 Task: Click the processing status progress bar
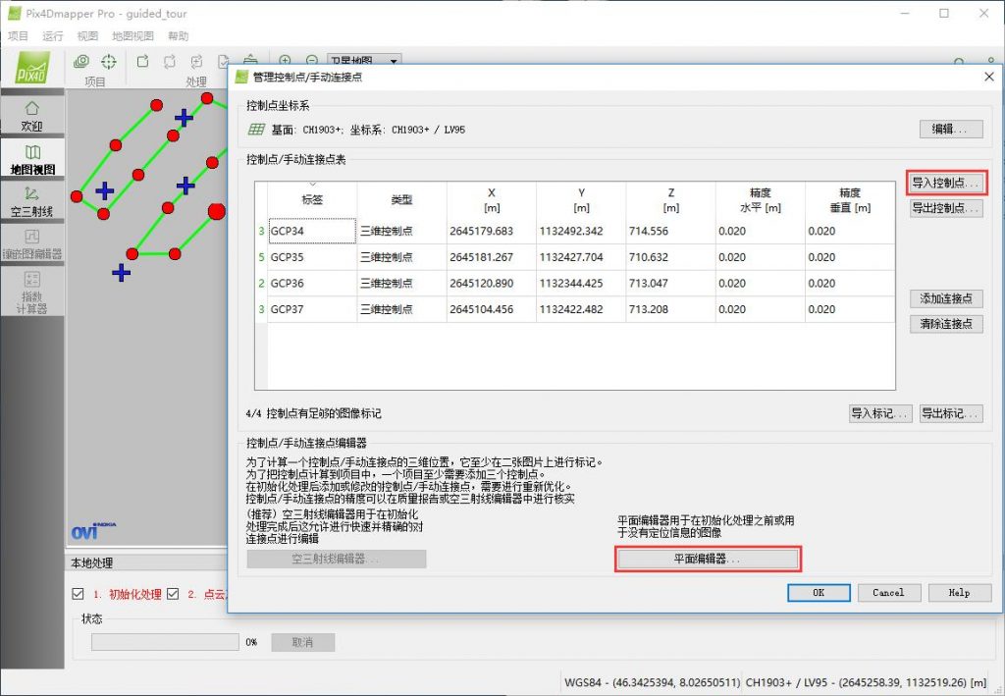[x=165, y=642]
